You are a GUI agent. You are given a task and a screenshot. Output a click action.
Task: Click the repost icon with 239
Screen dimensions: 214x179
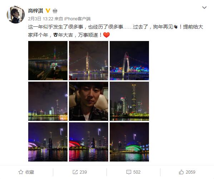pyautogui.click(x=75, y=172)
